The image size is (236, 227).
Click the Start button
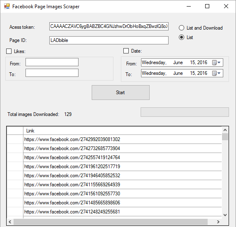[x=120, y=93]
